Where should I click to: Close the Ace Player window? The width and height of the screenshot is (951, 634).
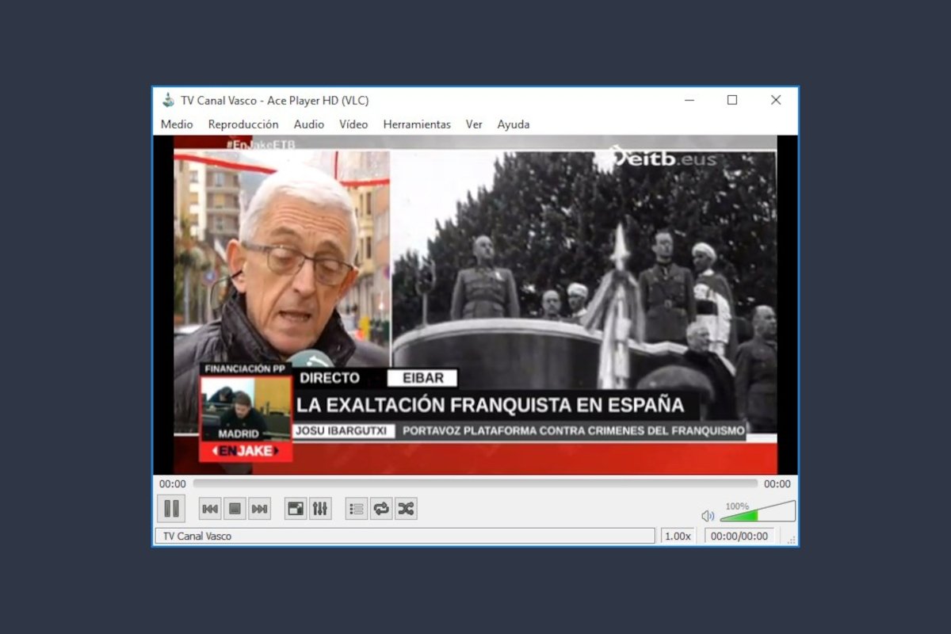[776, 100]
